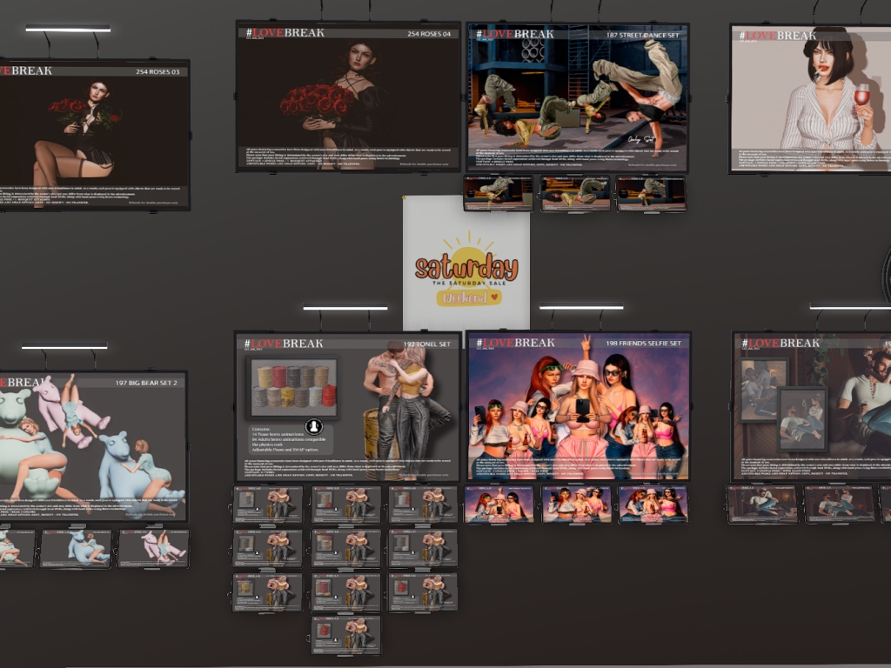The height and width of the screenshot is (668, 891).
Task: Click the Saturday Sale sign logo
Action: pos(466,270)
